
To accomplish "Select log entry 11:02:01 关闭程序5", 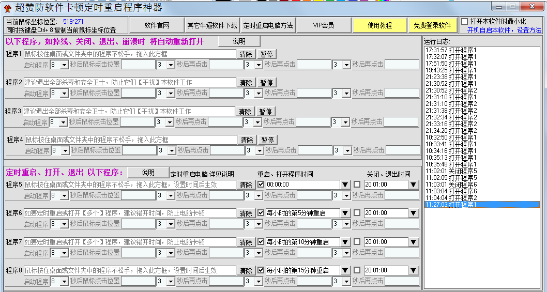I will coord(481,171).
